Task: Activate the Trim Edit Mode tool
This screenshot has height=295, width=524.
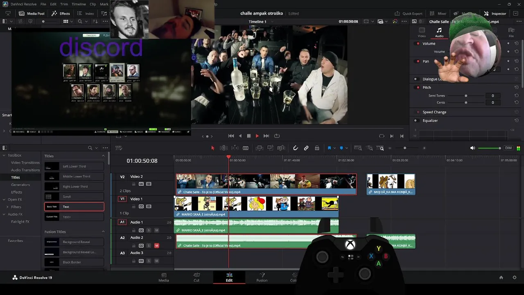Action: [224, 148]
